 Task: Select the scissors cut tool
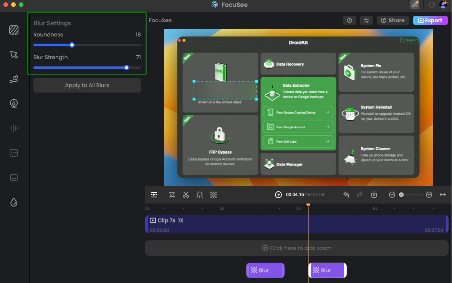click(185, 195)
